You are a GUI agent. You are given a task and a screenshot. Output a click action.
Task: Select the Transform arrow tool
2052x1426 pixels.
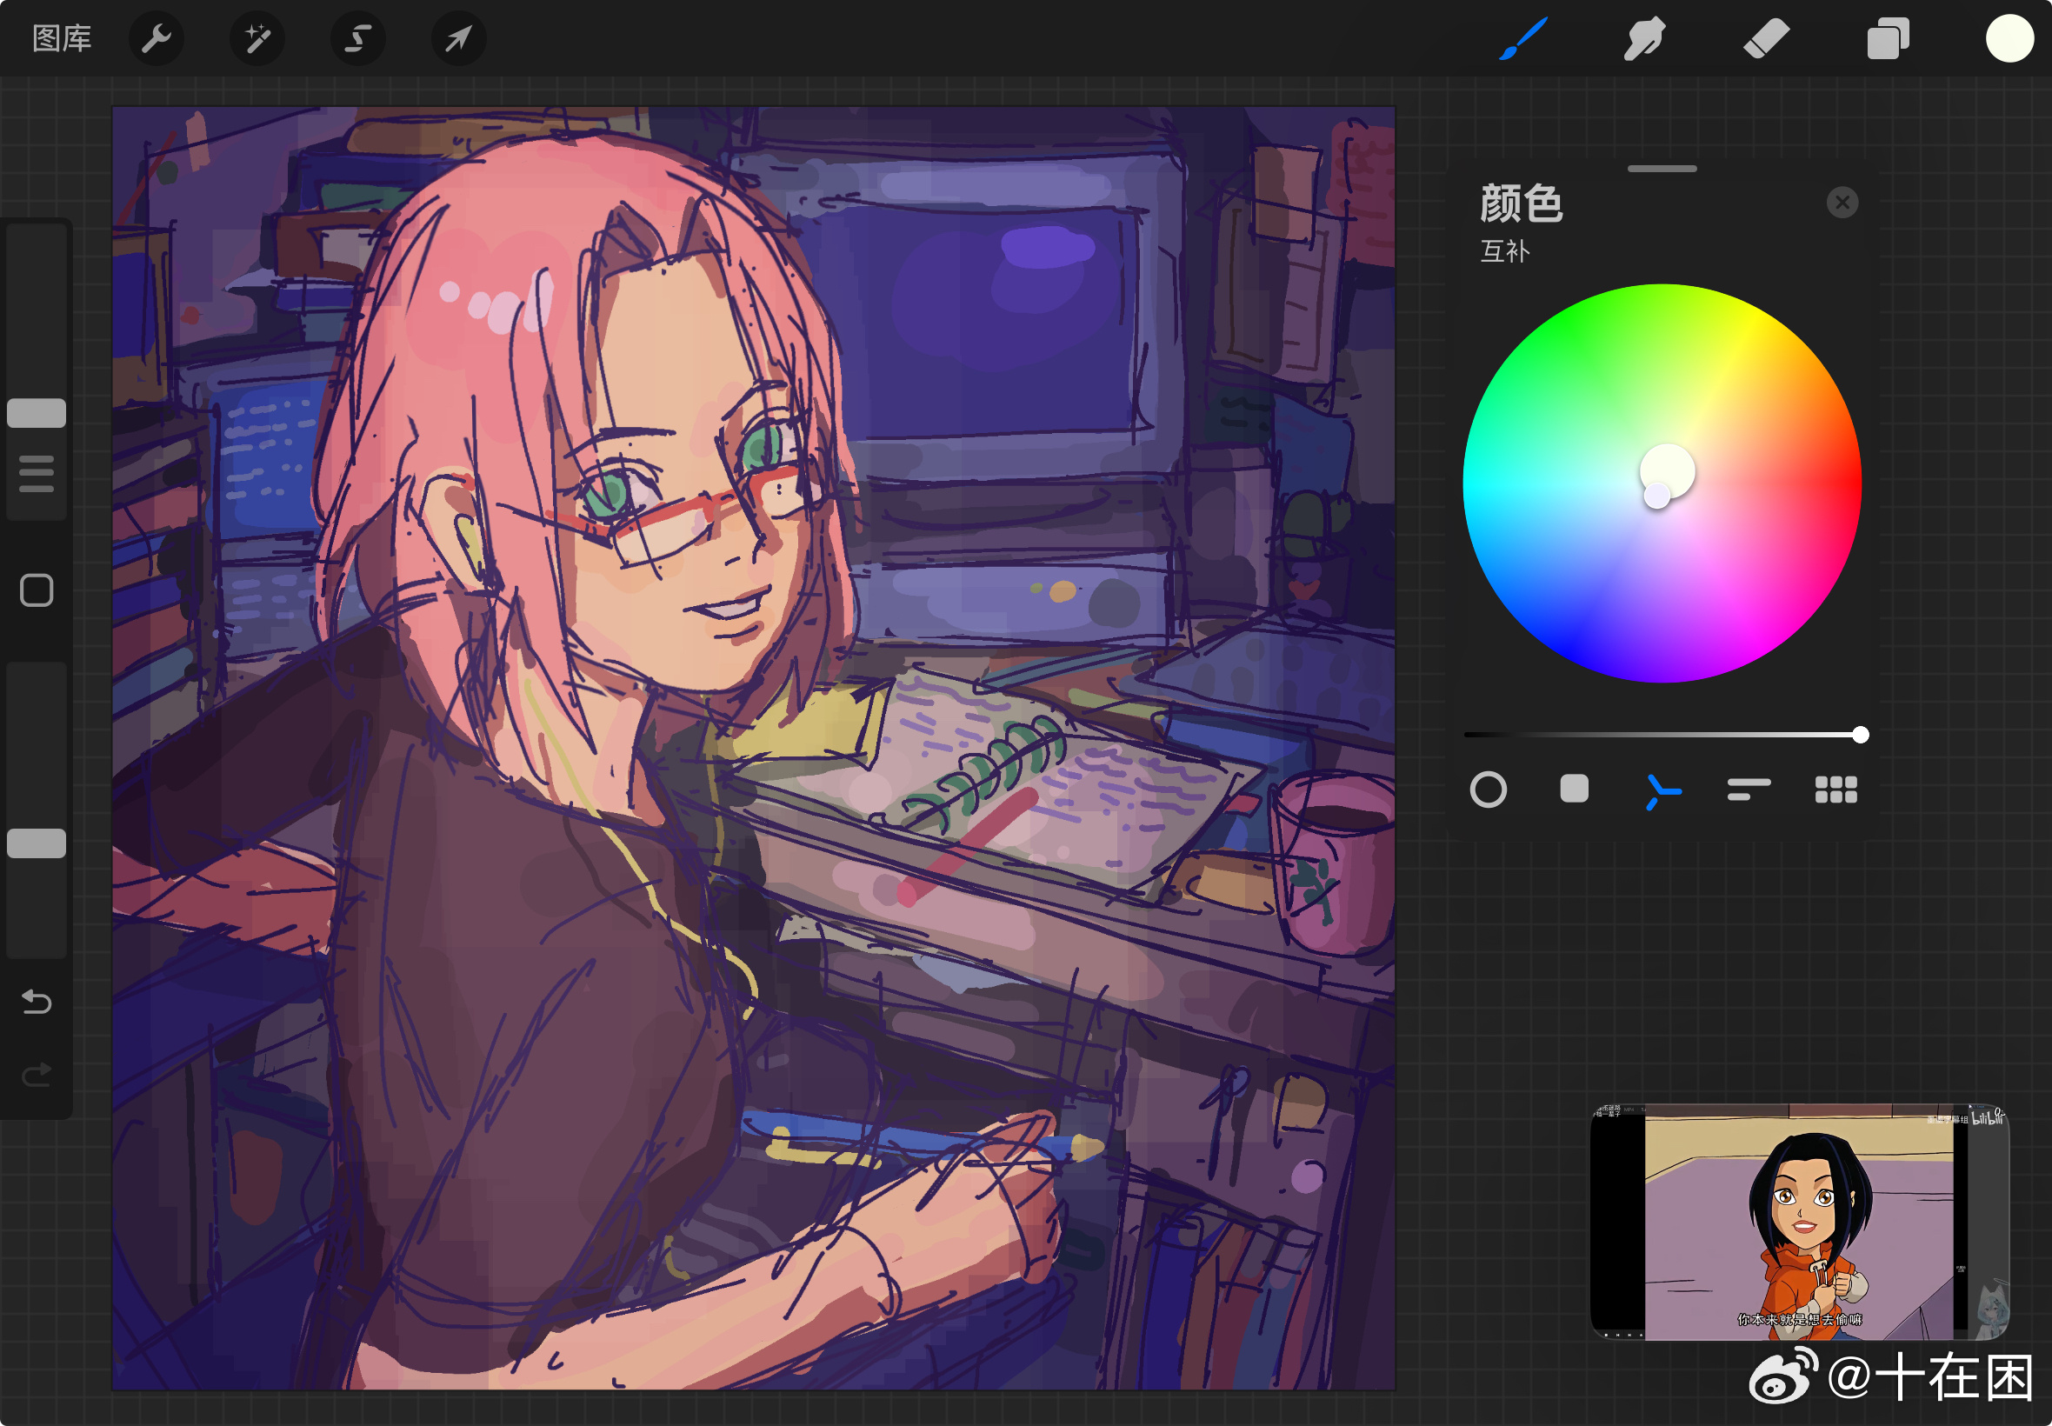458,38
